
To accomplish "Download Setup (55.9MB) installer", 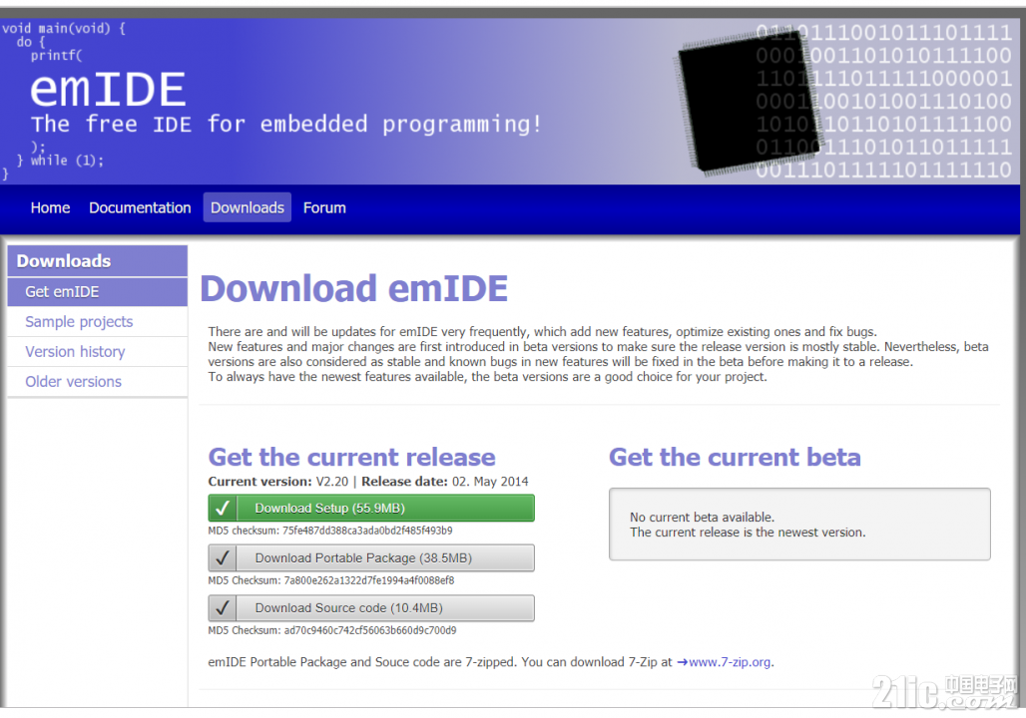I will tap(371, 509).
